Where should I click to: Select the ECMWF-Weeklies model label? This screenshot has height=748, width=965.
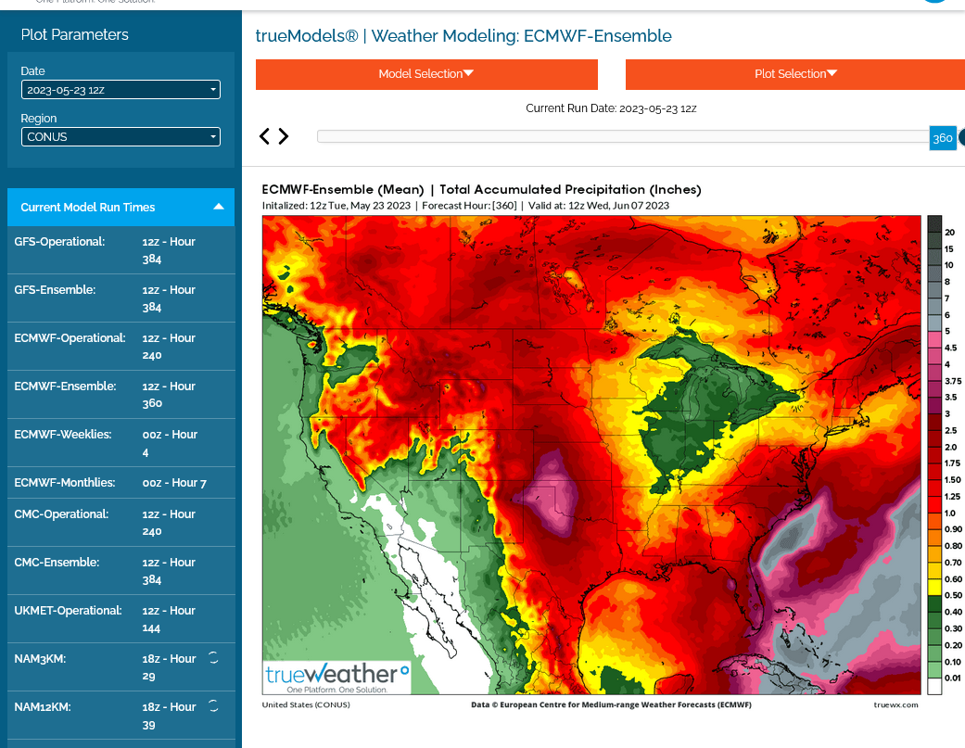coord(63,435)
